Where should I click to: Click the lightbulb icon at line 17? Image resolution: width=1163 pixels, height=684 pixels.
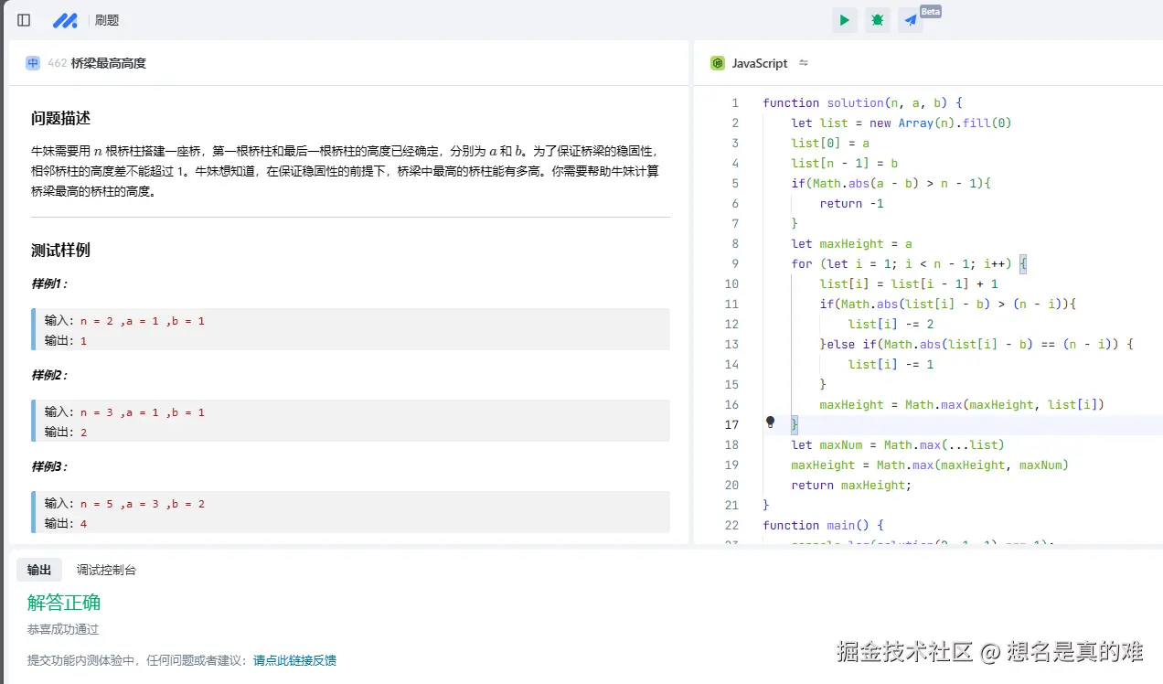tap(770, 422)
